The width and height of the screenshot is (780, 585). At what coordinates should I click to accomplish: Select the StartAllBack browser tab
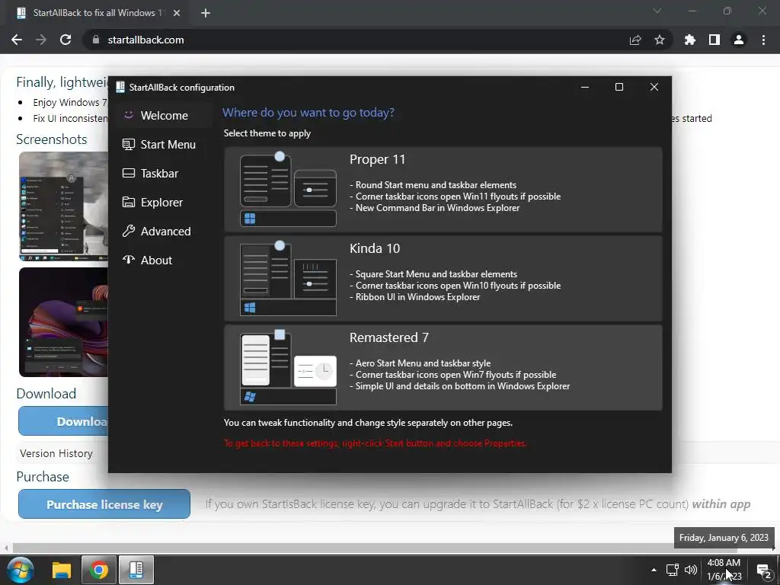click(94, 13)
